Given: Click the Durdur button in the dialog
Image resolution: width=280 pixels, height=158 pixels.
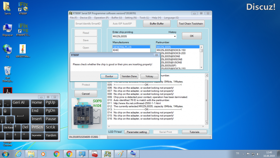Looking at the screenshot, I should point(109,76).
